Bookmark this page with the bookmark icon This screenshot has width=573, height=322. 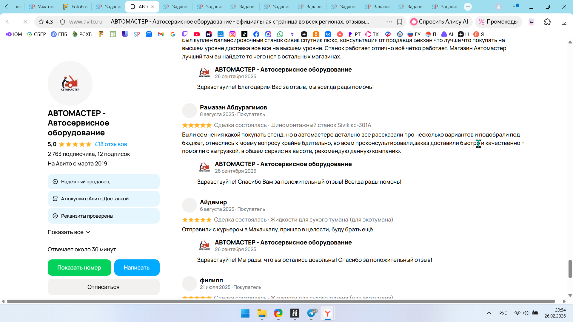tap(400, 22)
